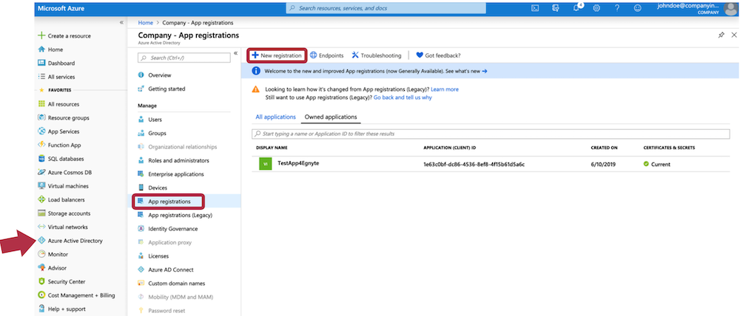Open Virtual networks
Viewport: 740px width, 316px height.
(x=62, y=227)
